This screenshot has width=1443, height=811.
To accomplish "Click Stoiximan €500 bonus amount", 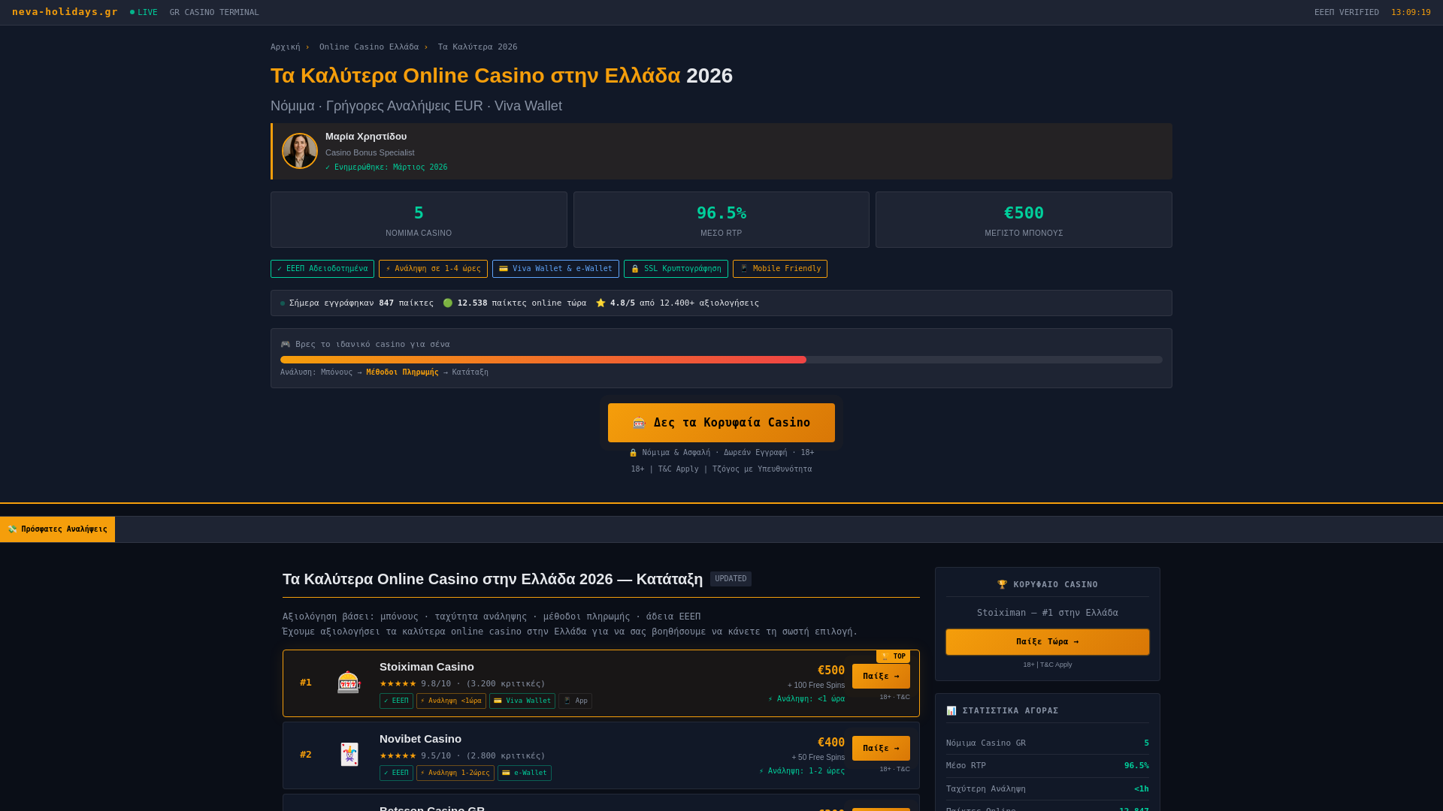I will click(831, 671).
